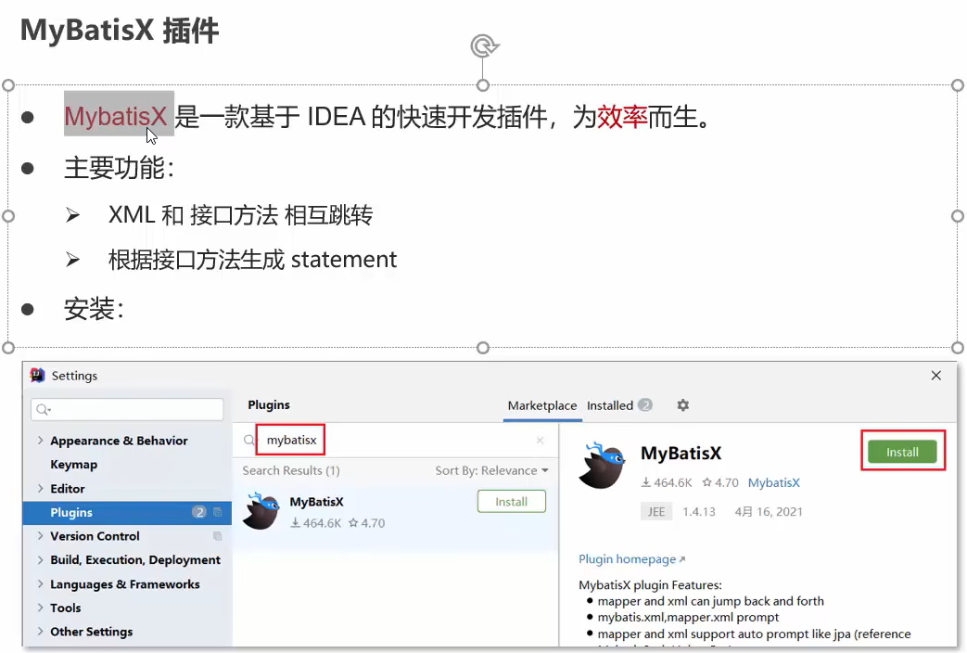Click the right-middle resize handle of the text box
This screenshot has width=967, height=653.
pos(957,216)
